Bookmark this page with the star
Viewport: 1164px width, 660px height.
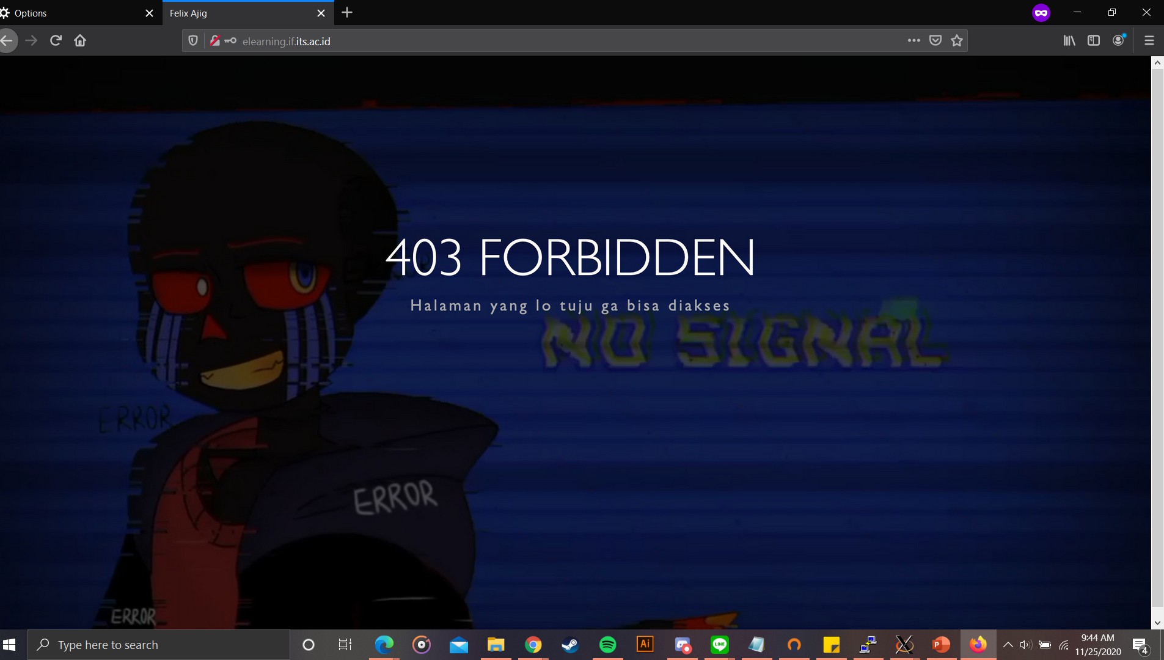957,40
